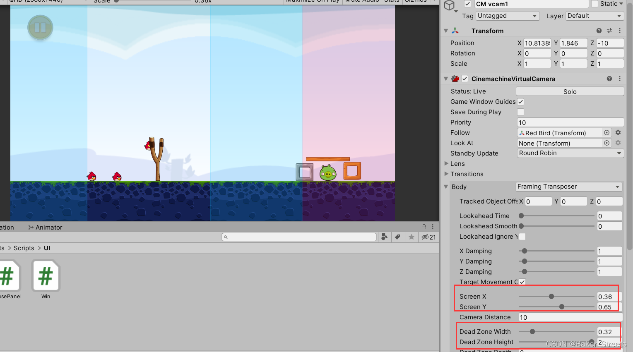Viewport: 633px width, 352px height.
Task: Click object picker for Look At field
Action: (x=607, y=143)
